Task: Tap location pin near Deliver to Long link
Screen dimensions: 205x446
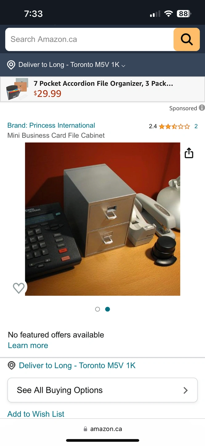Action: [11, 365]
